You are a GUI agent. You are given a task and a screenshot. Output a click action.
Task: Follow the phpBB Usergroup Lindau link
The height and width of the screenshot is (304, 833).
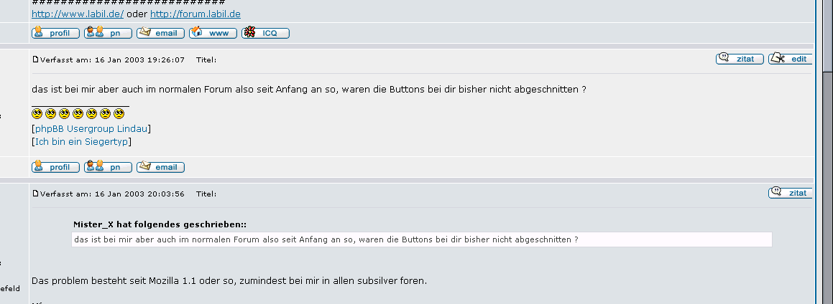click(x=91, y=128)
